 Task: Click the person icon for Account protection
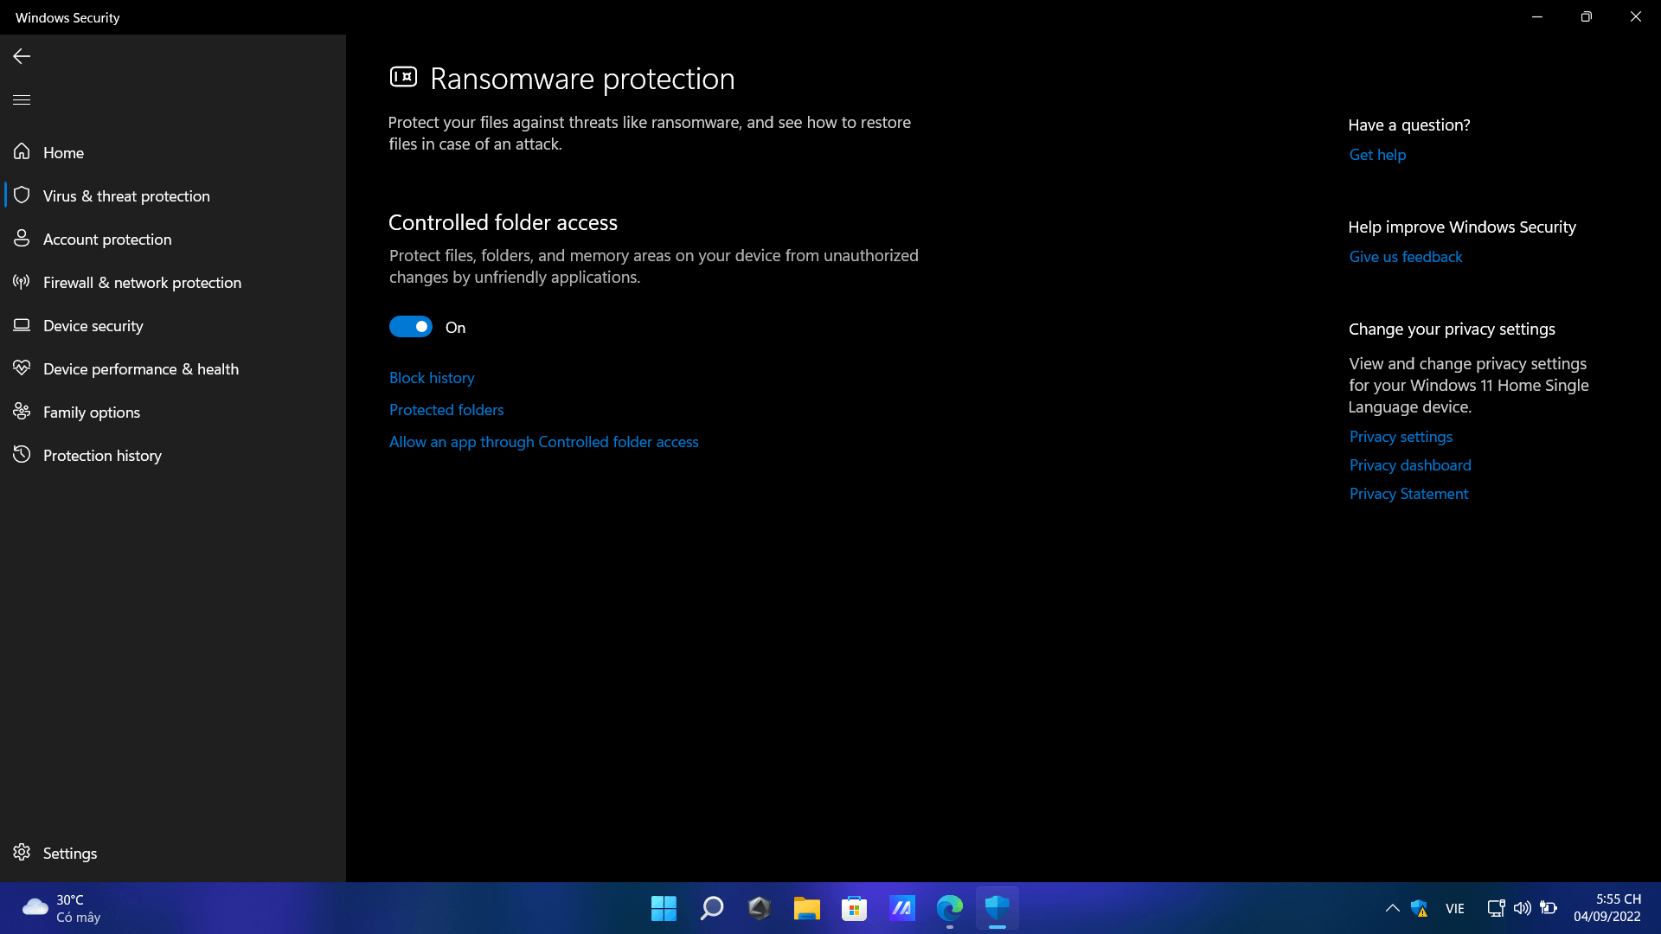22,238
